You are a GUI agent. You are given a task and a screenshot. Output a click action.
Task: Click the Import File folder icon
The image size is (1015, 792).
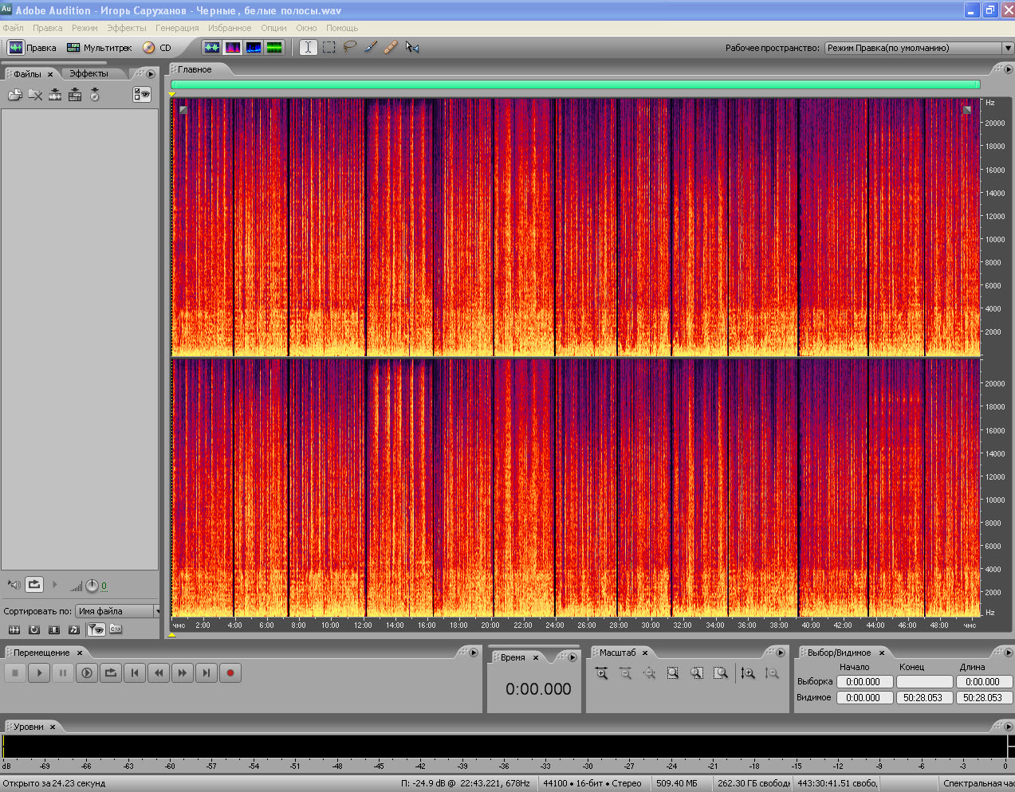pyautogui.click(x=15, y=95)
